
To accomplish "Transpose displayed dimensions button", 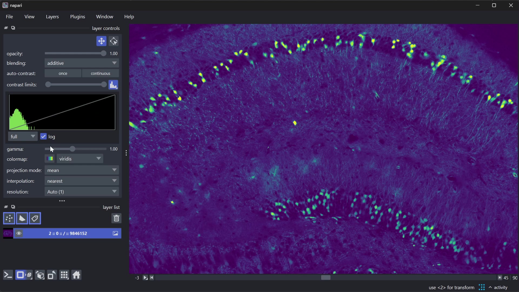I will 52,275.
